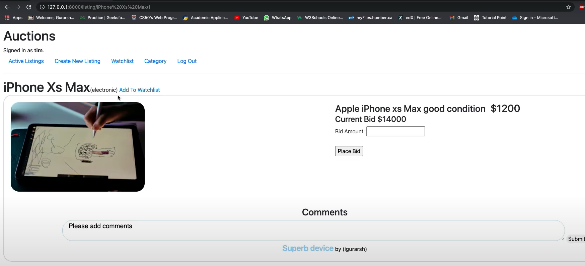Open the W3Schools Online bookmark
This screenshot has height=266, width=585.
(320, 18)
